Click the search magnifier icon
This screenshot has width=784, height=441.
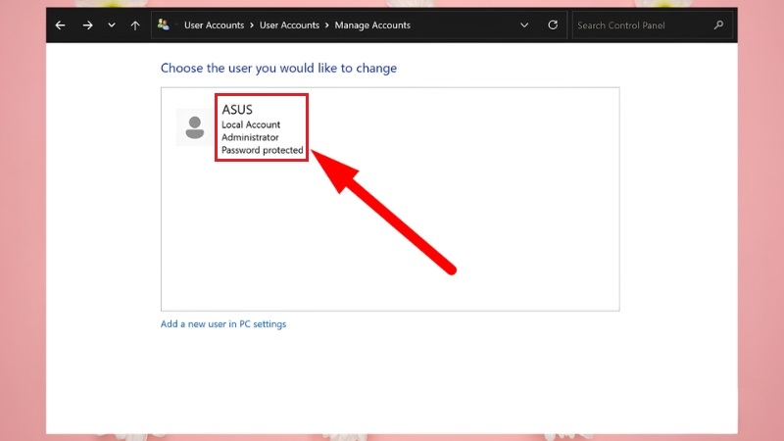point(718,25)
